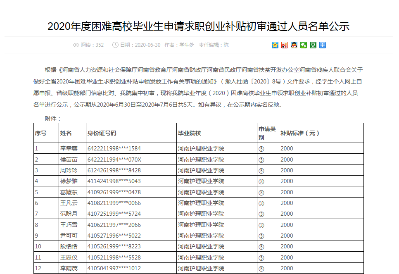Click ID number 4107251999****5724
This screenshot has width=399, height=274.
[114, 214]
